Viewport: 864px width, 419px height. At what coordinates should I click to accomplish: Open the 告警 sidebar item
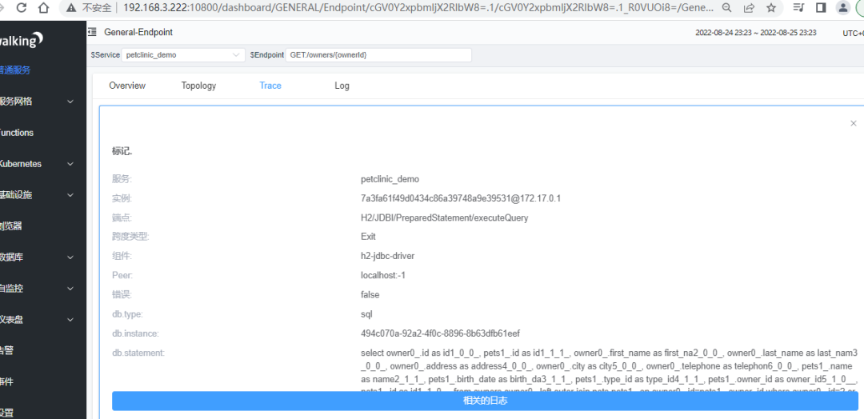pos(7,351)
